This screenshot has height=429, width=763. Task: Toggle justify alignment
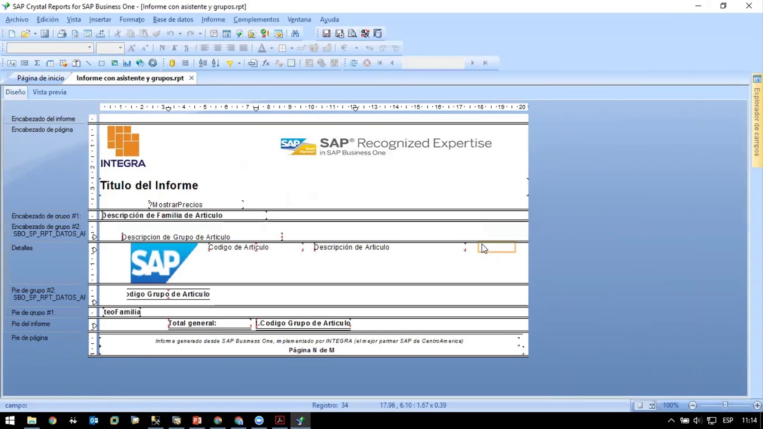click(x=243, y=48)
